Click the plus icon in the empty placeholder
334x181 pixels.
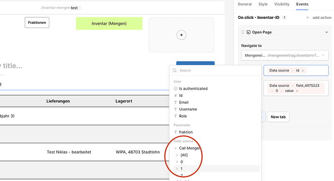(181, 35)
